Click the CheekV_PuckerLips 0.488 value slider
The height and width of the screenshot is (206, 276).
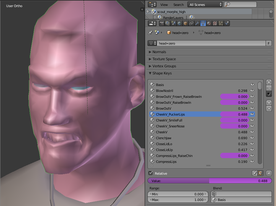click(x=234, y=114)
